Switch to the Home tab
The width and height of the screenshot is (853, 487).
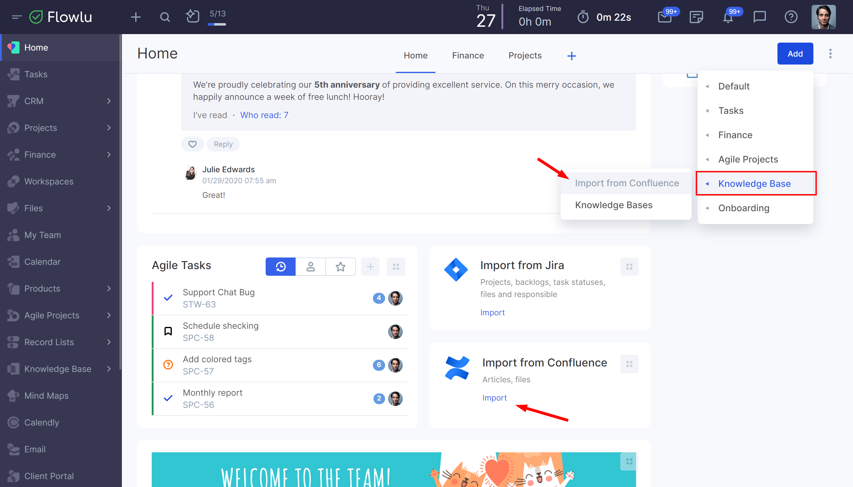coord(416,55)
